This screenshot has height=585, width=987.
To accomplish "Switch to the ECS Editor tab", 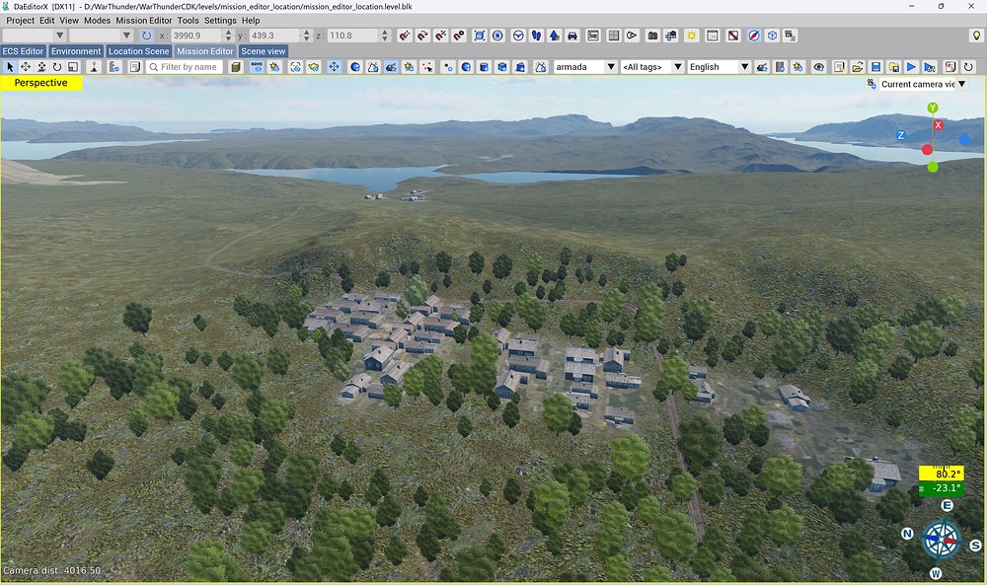I will pyautogui.click(x=24, y=51).
